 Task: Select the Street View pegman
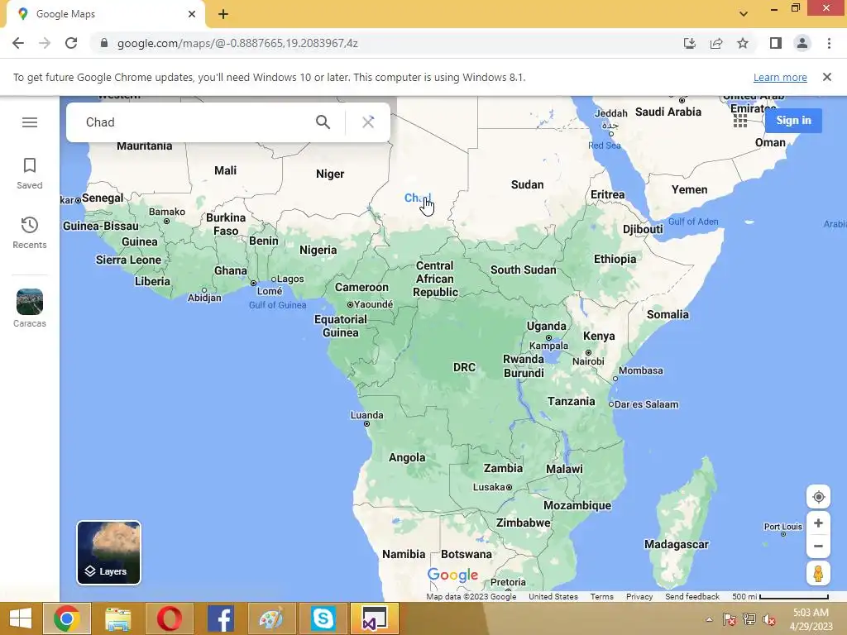[818, 574]
